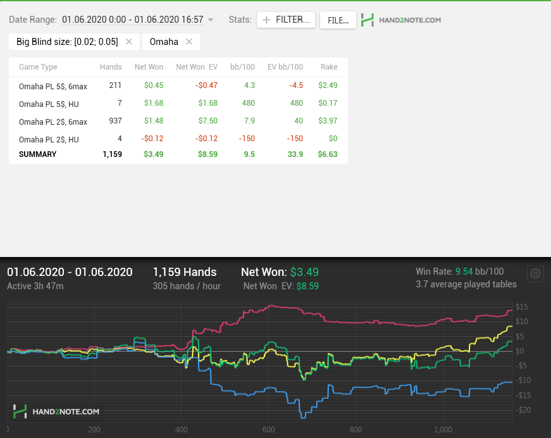The width and height of the screenshot is (551, 438).
Task: Select the Omaha PL 5$, 6max row
Action: tap(178, 86)
